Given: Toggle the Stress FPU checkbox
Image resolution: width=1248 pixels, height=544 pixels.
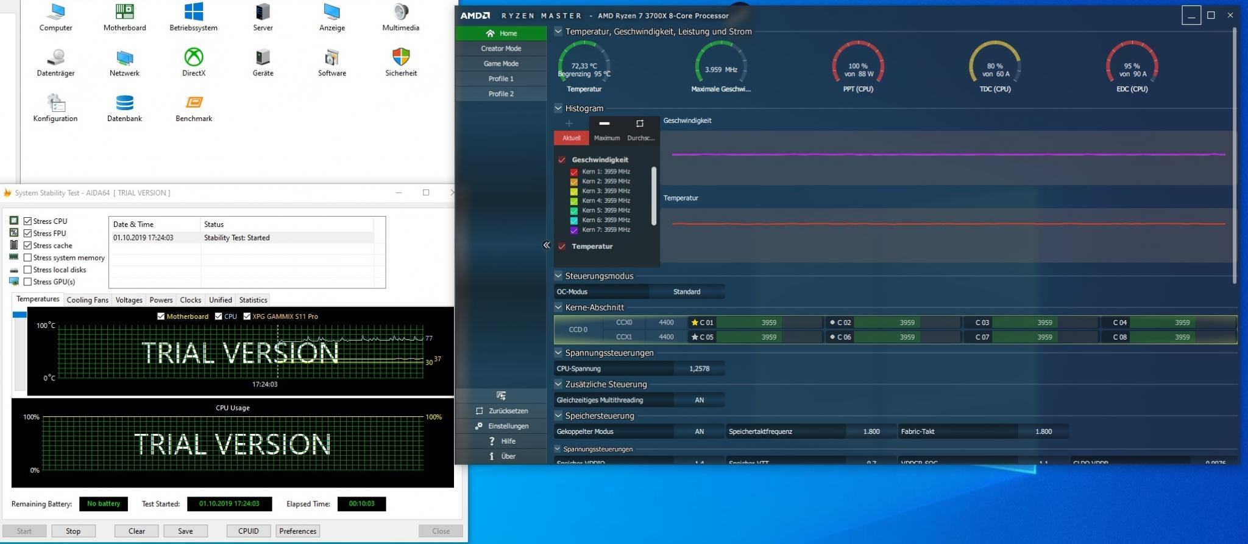Looking at the screenshot, I should [27, 233].
